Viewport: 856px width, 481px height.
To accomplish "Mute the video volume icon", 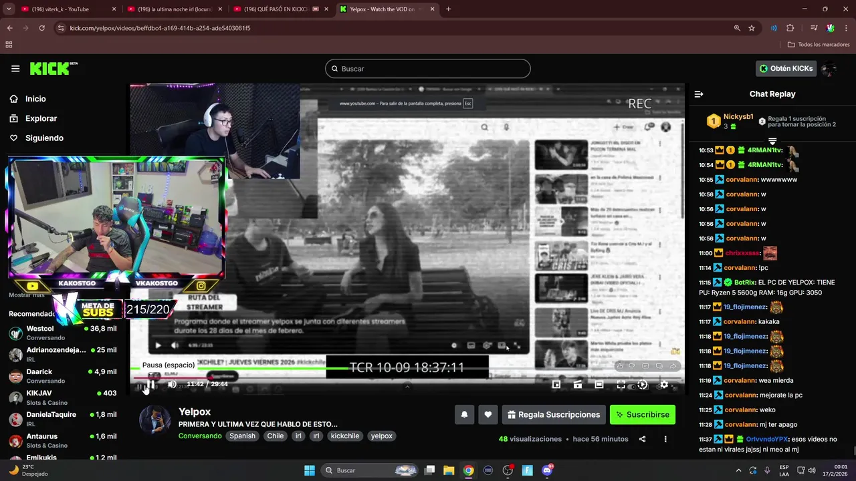I will (172, 384).
